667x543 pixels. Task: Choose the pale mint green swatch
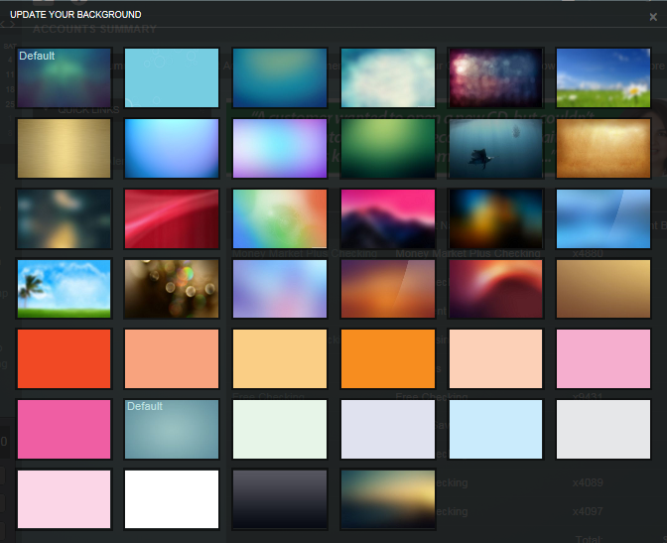click(x=280, y=430)
